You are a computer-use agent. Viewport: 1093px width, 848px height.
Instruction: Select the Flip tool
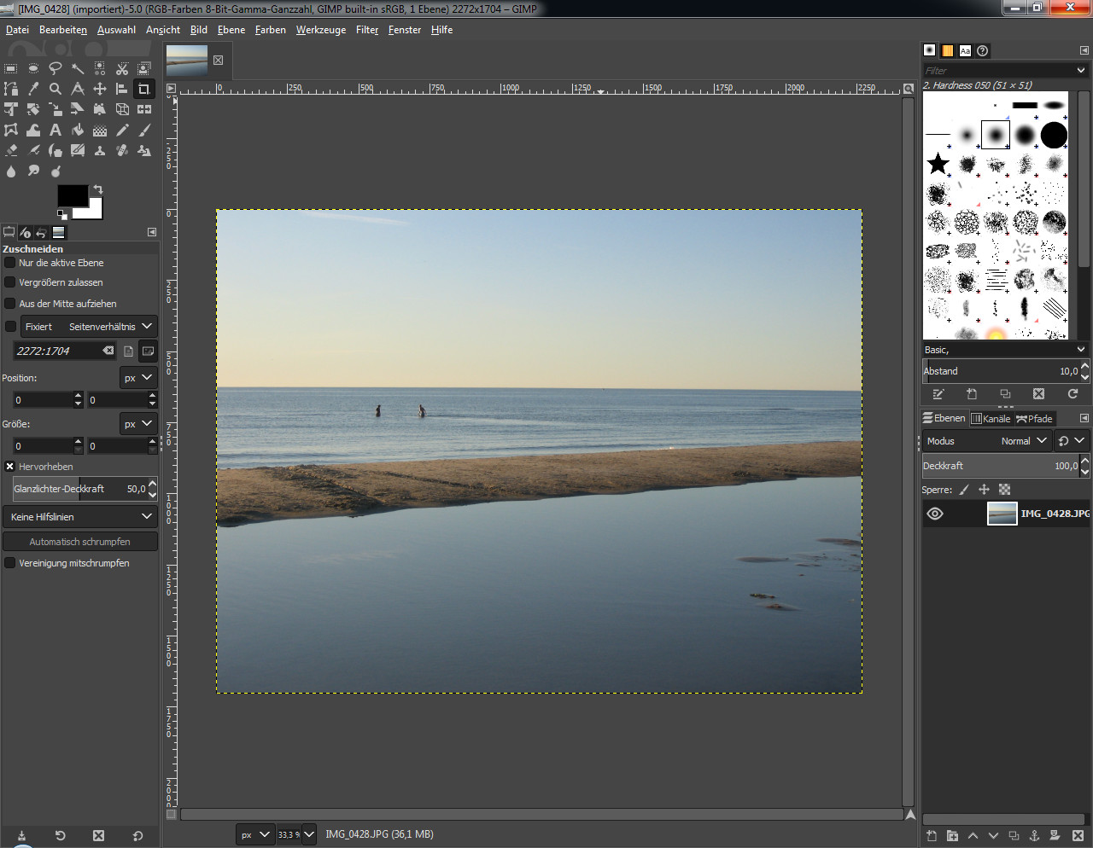(x=144, y=109)
